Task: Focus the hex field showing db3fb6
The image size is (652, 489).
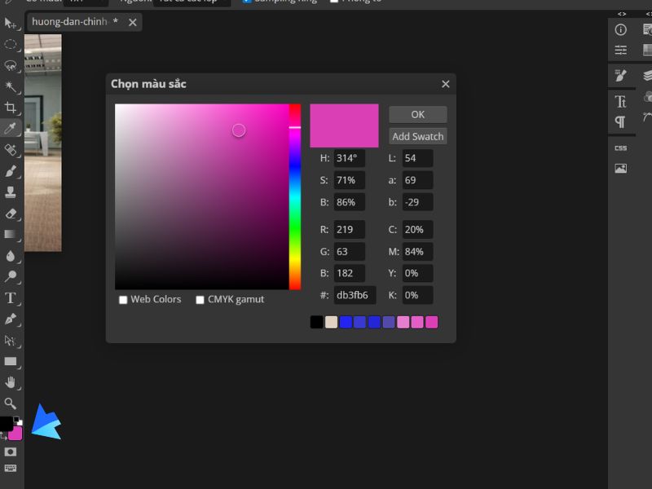Action: pyautogui.click(x=355, y=295)
